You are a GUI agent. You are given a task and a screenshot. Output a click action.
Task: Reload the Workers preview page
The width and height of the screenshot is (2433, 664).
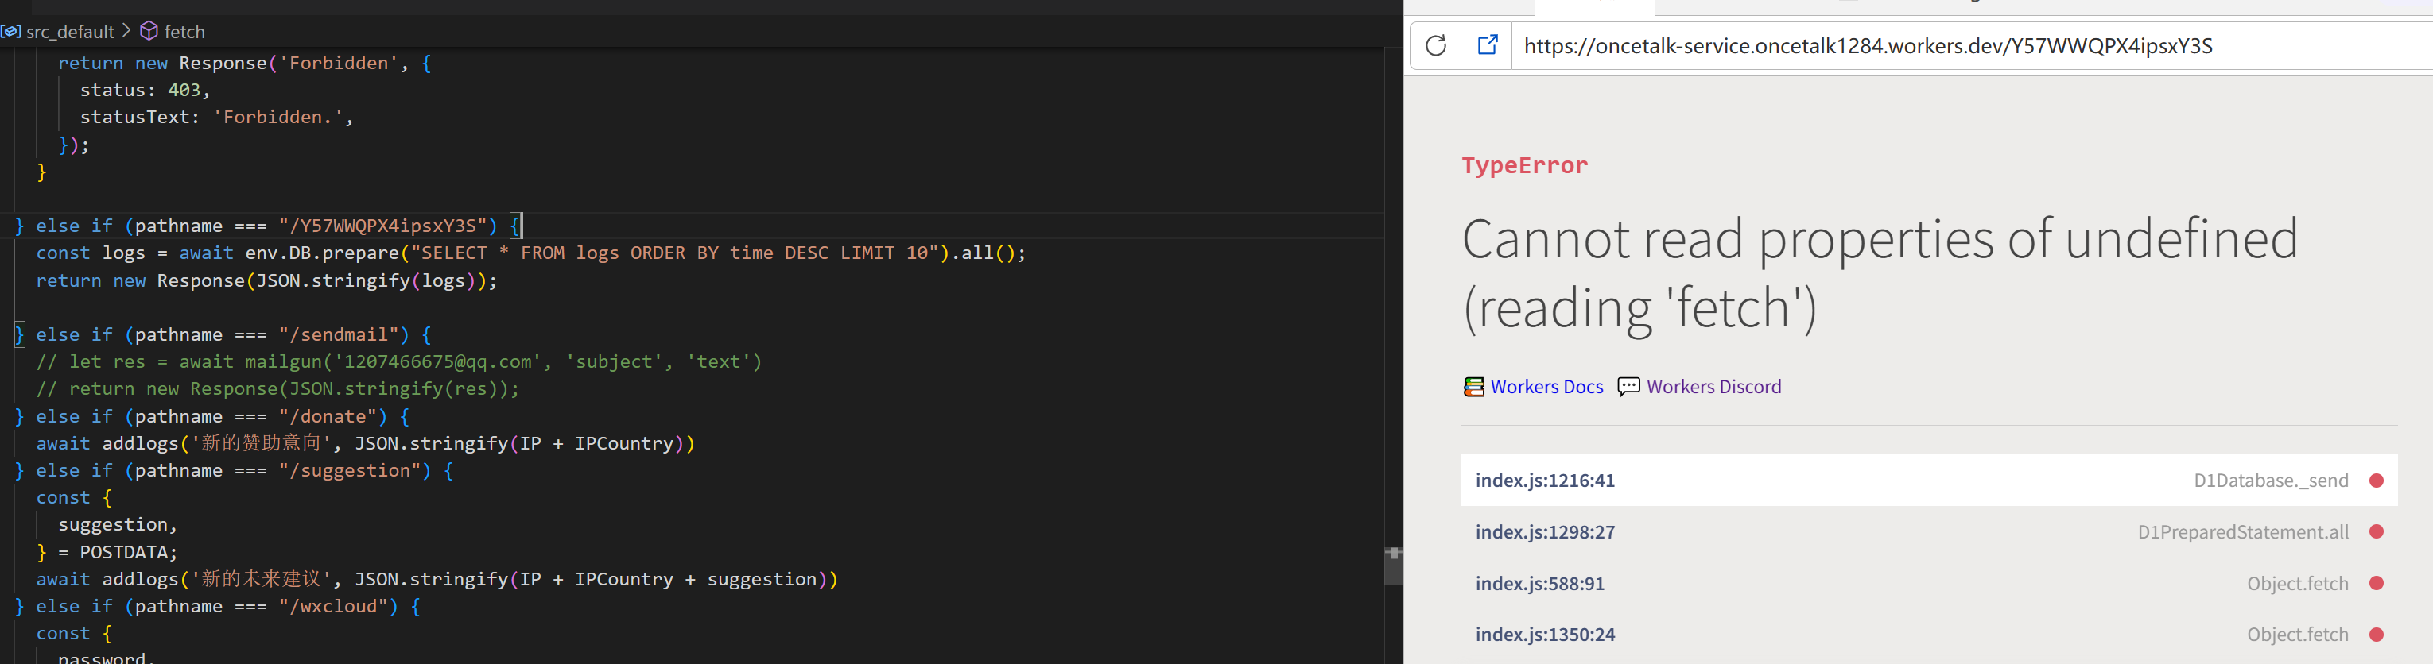pyautogui.click(x=1436, y=45)
